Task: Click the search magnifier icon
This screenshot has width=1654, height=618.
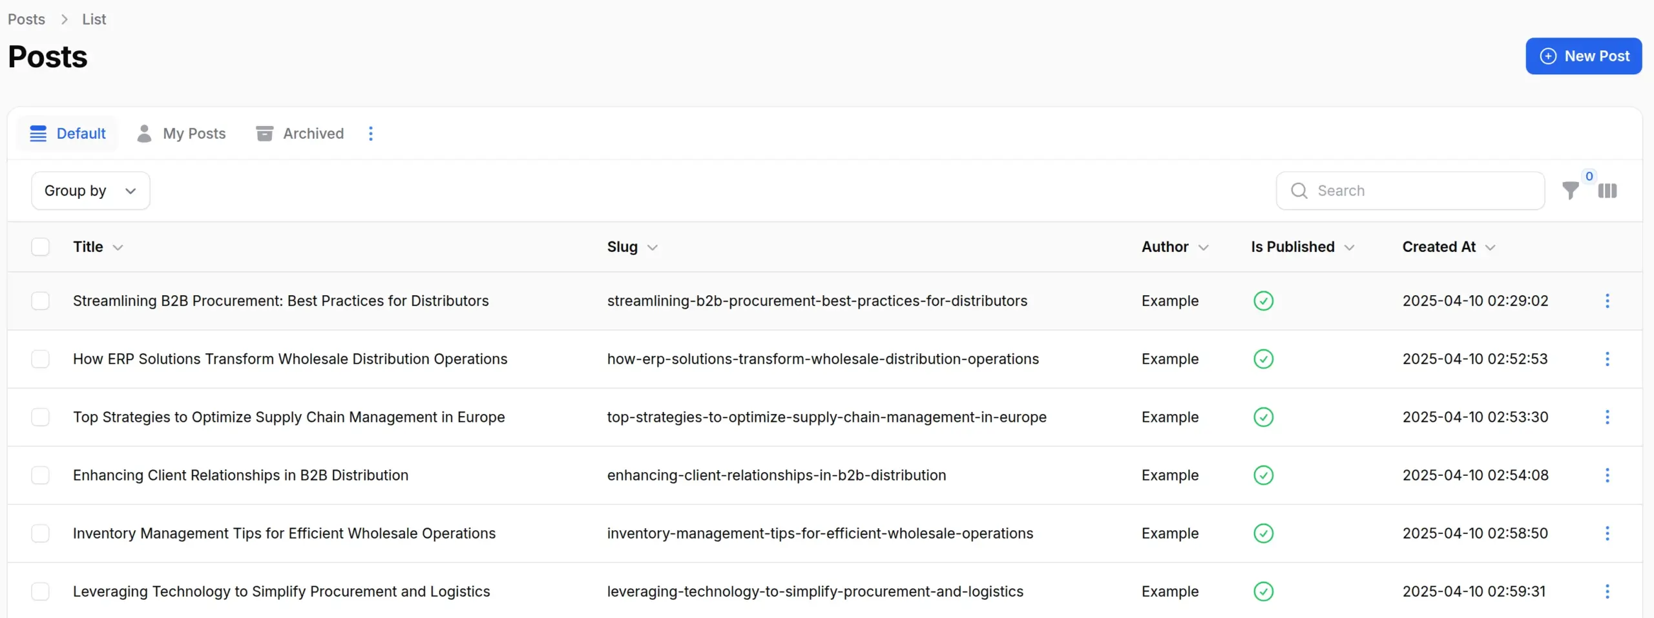Action: point(1299,191)
